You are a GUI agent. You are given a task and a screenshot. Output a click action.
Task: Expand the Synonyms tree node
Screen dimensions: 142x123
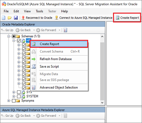coord(9,101)
